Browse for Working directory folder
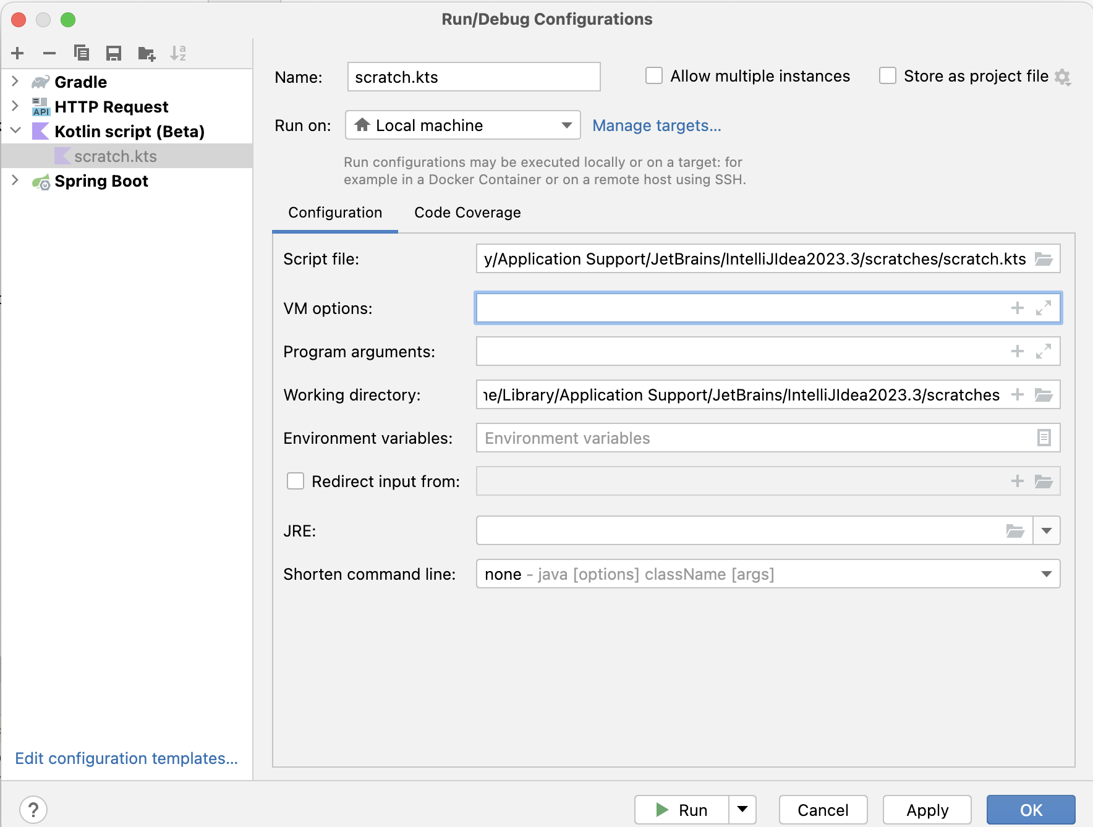 coord(1044,394)
